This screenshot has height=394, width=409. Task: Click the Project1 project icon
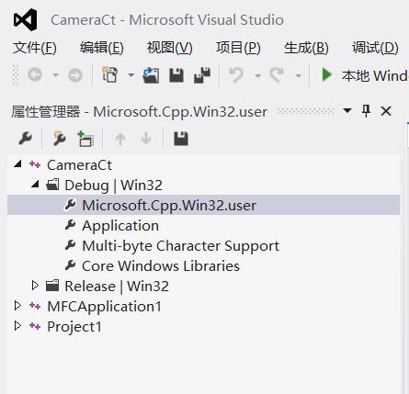(35, 326)
